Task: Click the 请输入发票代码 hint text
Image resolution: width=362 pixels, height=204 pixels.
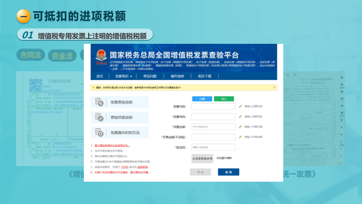Action: tap(253, 106)
